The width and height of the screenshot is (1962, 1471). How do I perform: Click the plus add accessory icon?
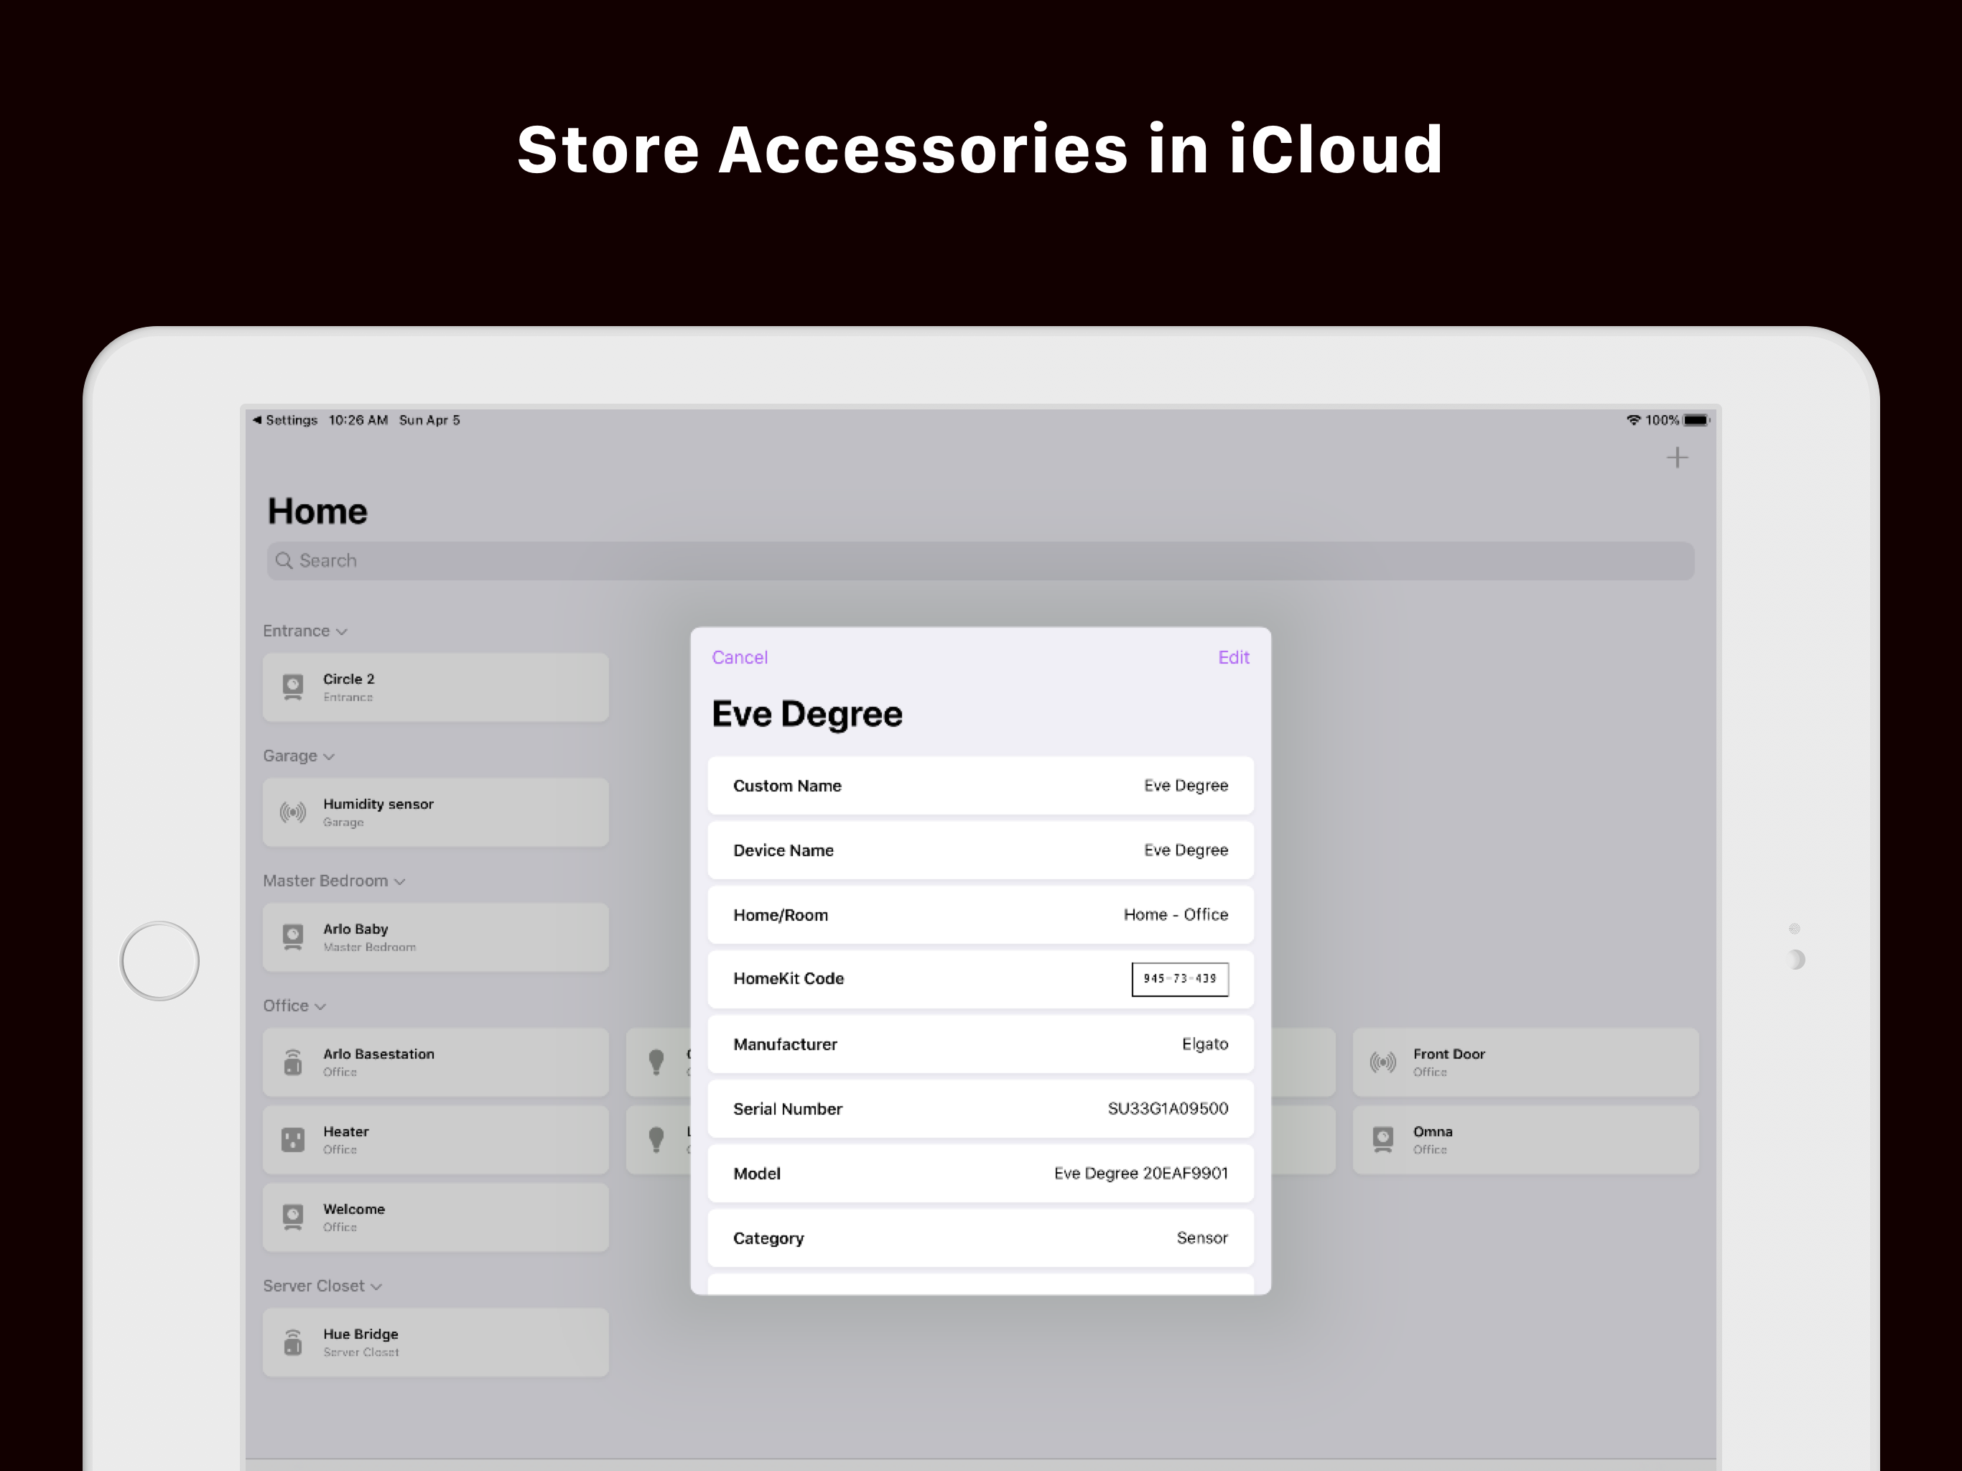1676,458
